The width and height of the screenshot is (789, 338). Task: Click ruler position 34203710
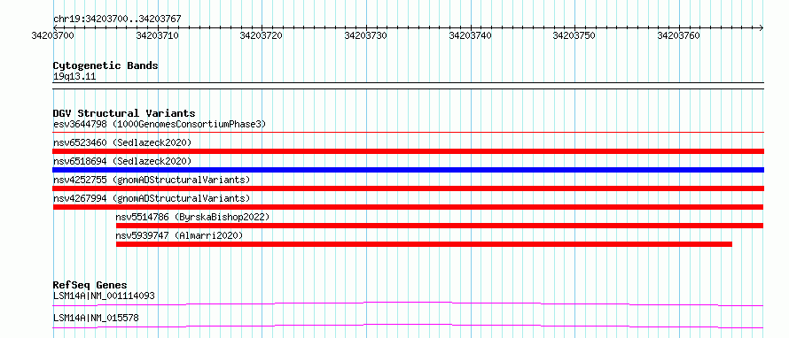tap(158, 36)
